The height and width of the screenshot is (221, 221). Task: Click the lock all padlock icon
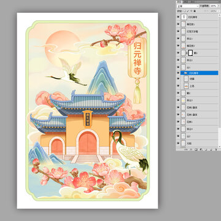pos(195,11)
